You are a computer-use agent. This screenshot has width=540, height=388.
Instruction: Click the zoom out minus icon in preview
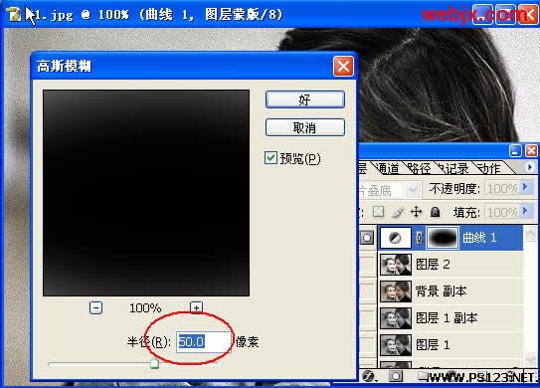pos(95,307)
